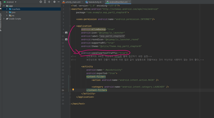Click the ".MainActivity" name value

click(113, 70)
